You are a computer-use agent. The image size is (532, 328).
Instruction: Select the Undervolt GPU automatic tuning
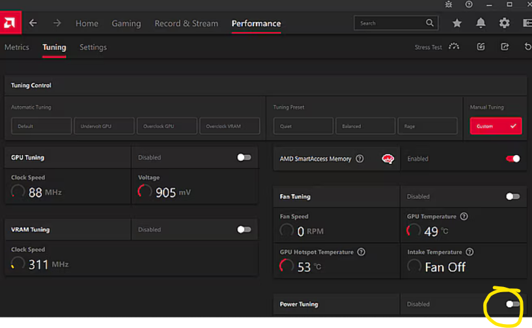click(104, 126)
